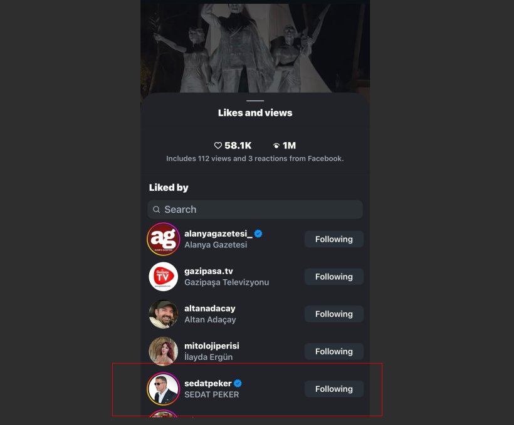Click the verified badge next to alanyagazetesi_
The width and height of the screenshot is (514, 425).
[x=258, y=233]
